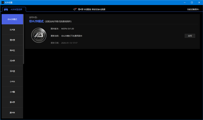
Task: Maximize the A2B设置 window
Action: (192, 3)
